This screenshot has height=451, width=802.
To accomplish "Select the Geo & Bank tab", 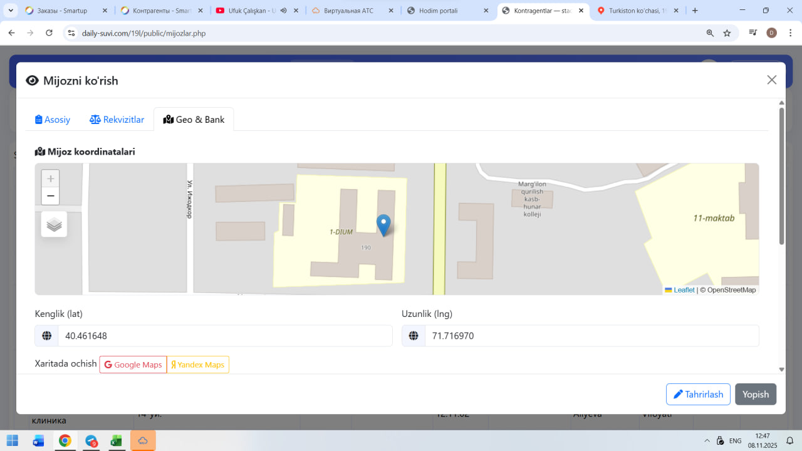I will coord(194,120).
